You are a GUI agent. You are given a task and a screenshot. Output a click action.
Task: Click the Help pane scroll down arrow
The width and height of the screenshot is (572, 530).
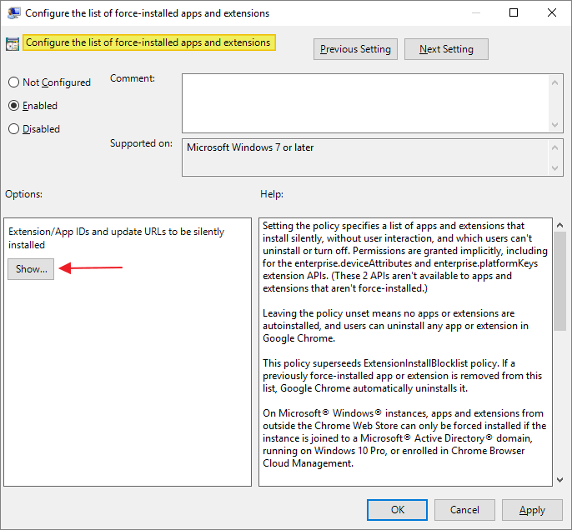click(559, 478)
